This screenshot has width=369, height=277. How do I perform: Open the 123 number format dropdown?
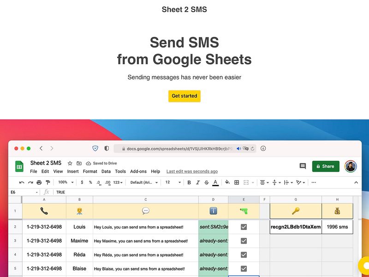pyautogui.click(x=118, y=182)
